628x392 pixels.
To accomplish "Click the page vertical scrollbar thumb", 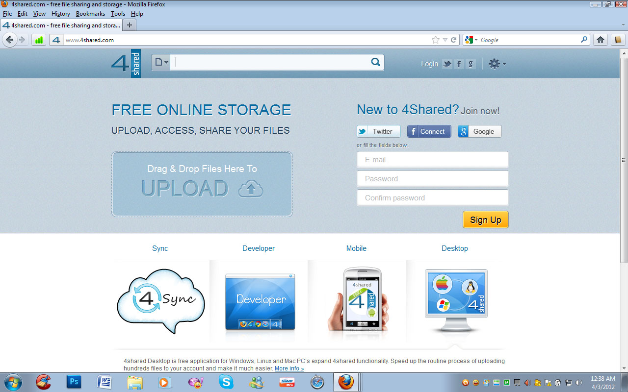I will 624,160.
